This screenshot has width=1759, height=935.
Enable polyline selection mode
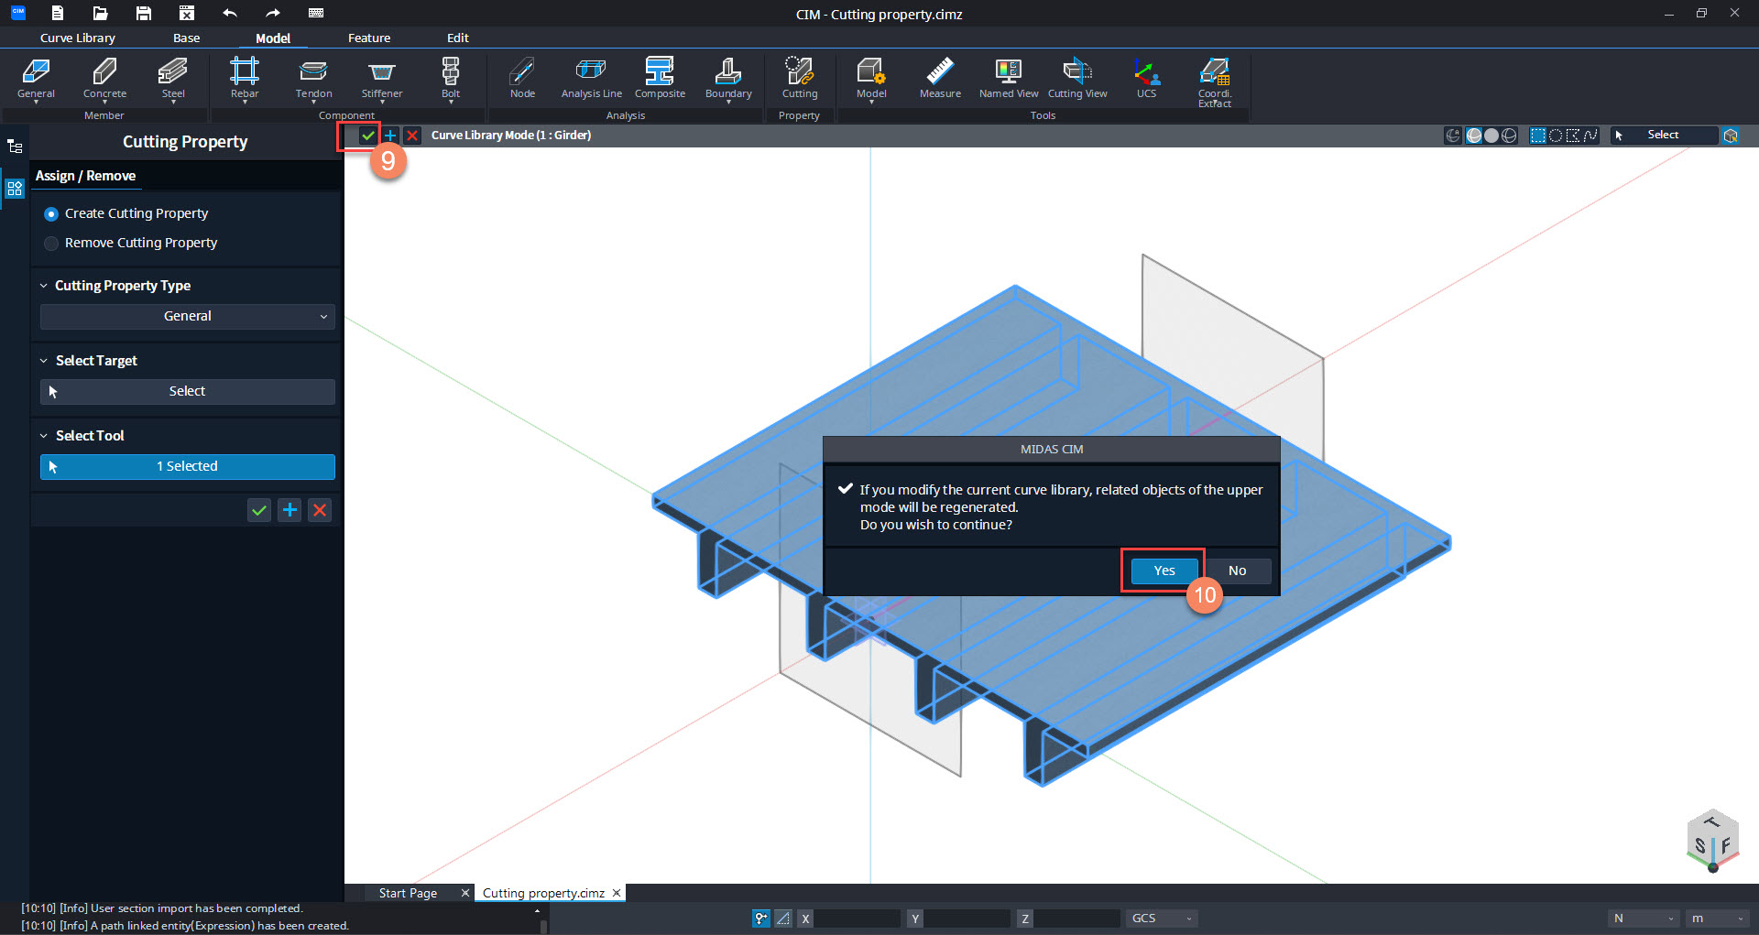[x=1590, y=136]
